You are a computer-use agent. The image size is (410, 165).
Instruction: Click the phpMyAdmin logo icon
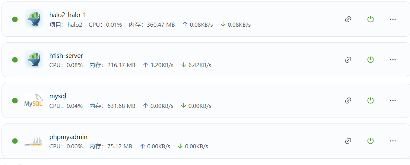(x=34, y=141)
